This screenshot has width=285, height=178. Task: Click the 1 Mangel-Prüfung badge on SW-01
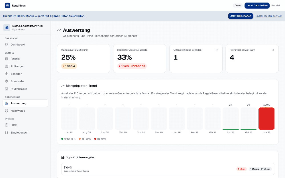tap(260, 169)
